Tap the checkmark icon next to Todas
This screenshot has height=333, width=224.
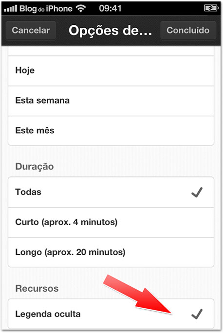coord(197,192)
